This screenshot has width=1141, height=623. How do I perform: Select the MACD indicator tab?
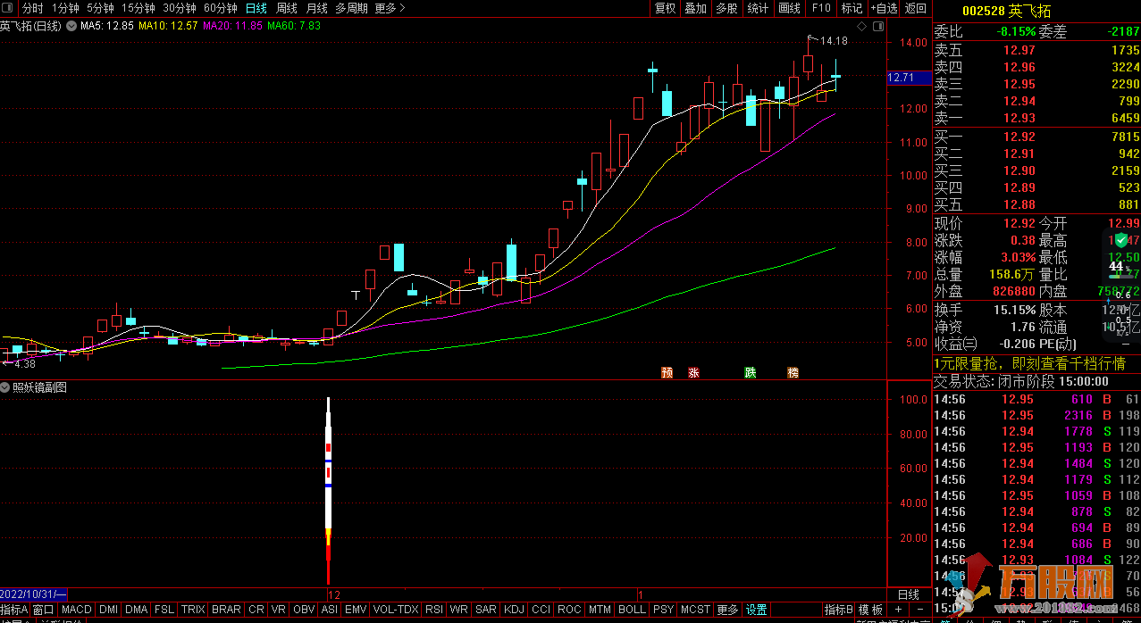(x=77, y=610)
